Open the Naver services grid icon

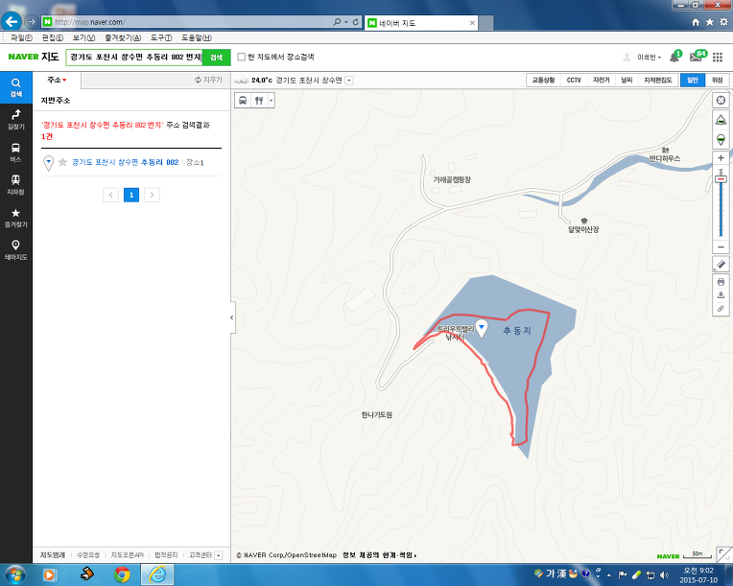(718, 57)
